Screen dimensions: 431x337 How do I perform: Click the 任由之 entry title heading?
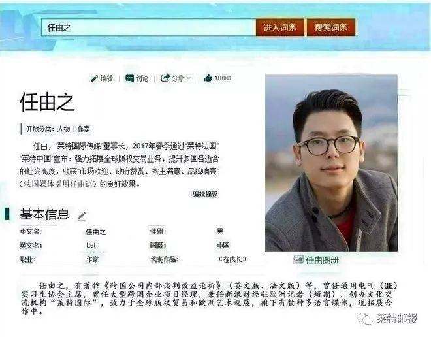coord(47,102)
